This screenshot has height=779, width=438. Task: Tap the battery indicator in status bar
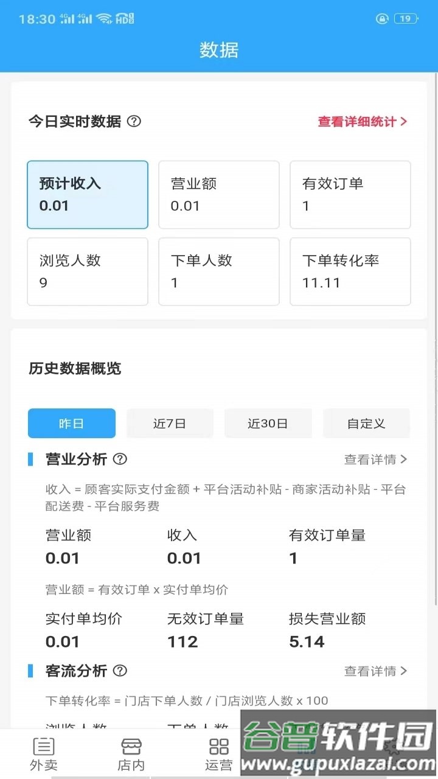coord(405,19)
